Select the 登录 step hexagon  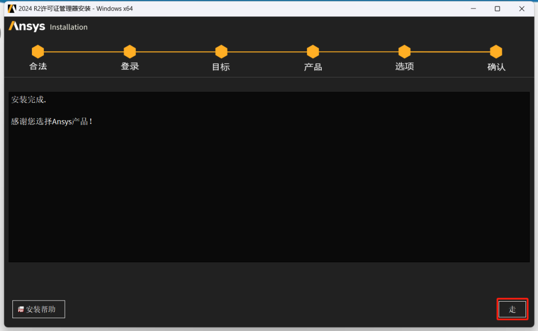130,52
